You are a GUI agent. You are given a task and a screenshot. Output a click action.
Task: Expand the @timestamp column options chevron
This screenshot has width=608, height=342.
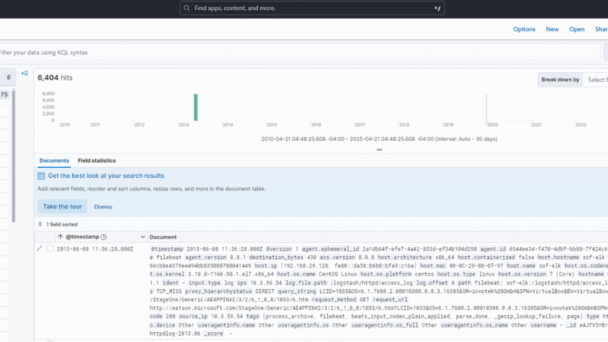143,237
